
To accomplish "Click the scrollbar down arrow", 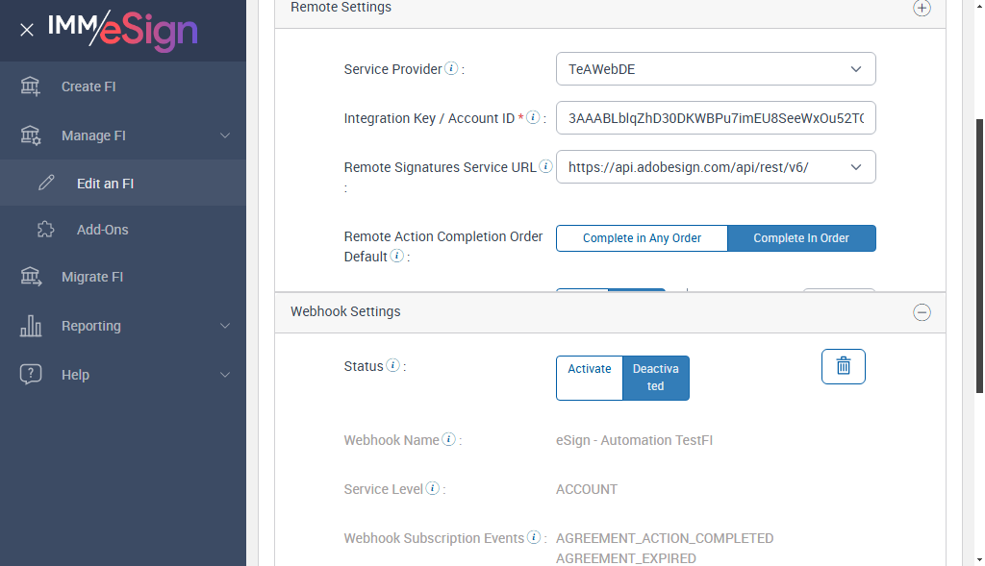I will [x=978, y=559].
